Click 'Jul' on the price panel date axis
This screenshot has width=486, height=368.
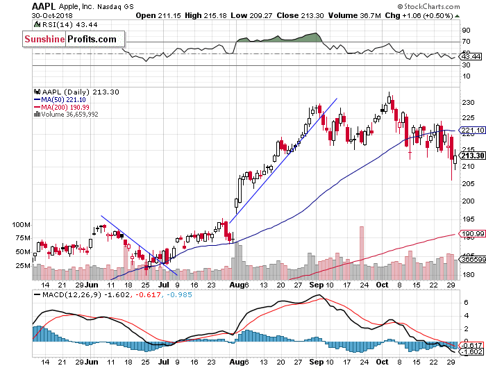[x=163, y=285]
